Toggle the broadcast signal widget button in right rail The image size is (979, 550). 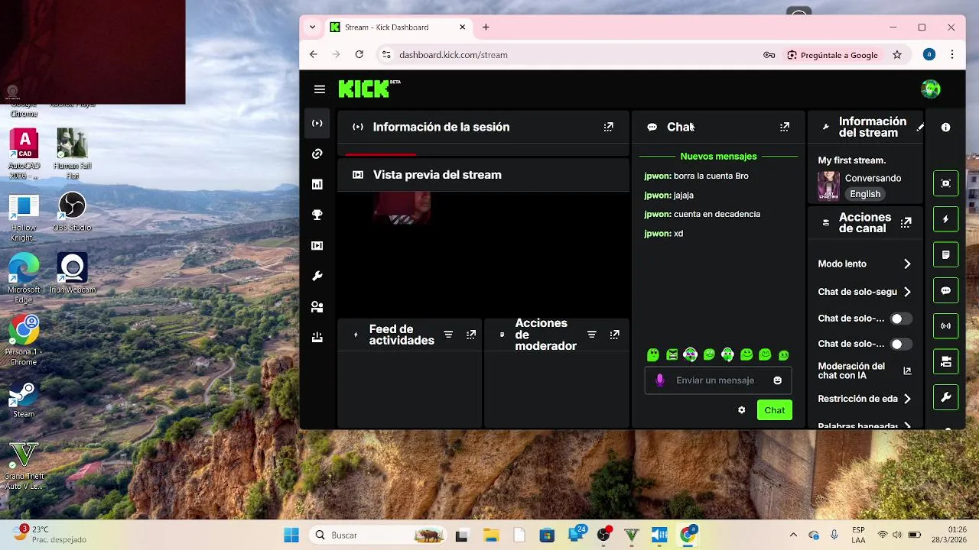(946, 326)
